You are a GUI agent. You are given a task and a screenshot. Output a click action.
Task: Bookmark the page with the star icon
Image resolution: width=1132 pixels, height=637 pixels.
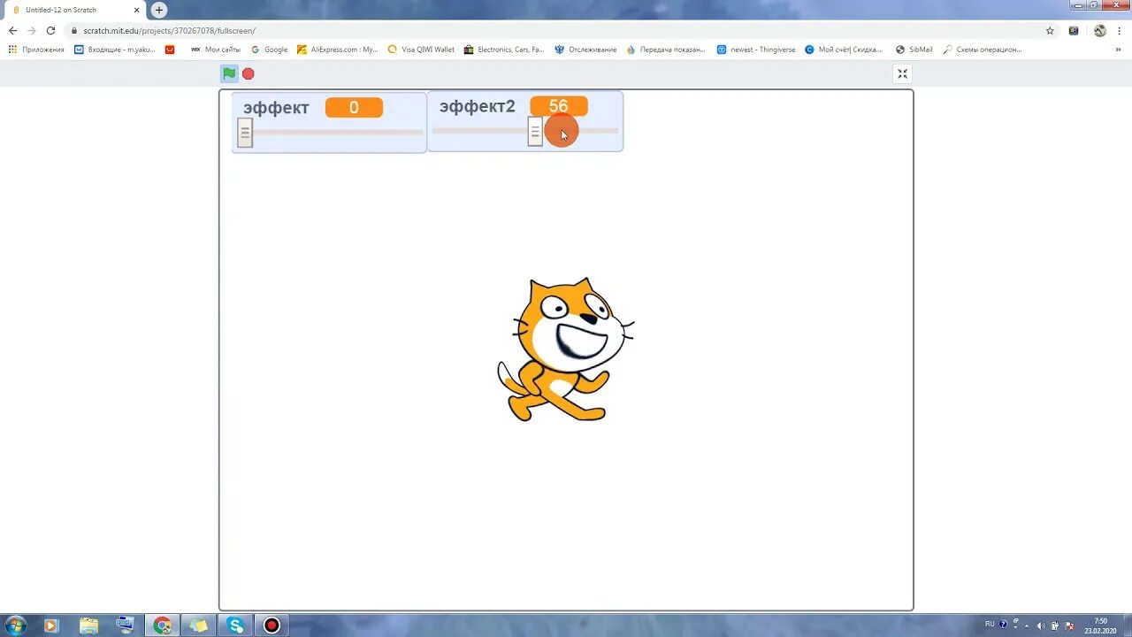click(x=1050, y=29)
